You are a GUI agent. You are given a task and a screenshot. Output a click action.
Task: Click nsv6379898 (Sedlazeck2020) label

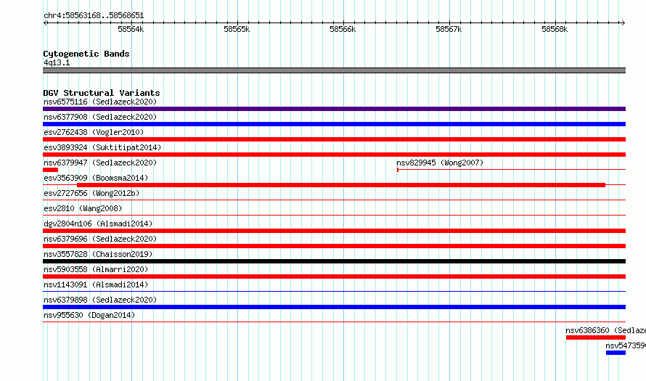tap(100, 300)
